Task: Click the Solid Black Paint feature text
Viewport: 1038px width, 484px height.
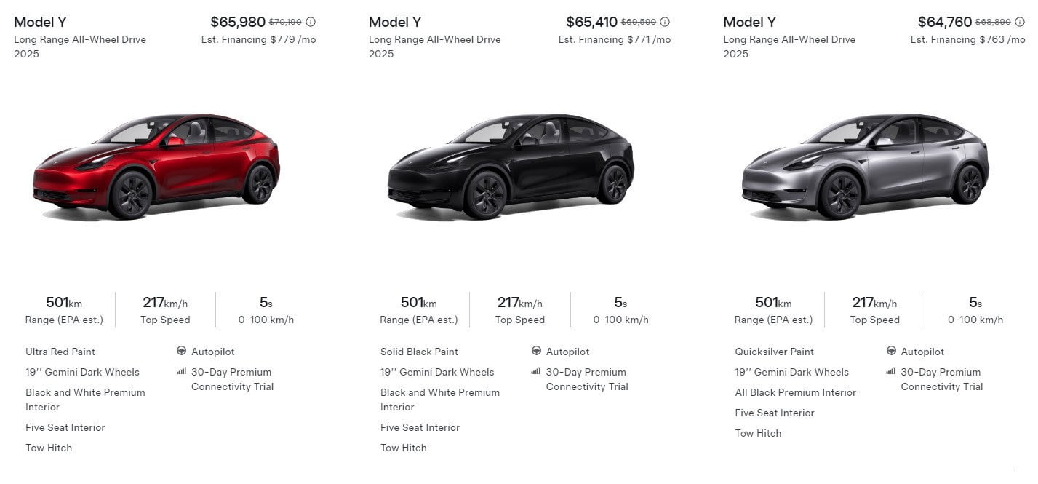Action: click(x=419, y=352)
